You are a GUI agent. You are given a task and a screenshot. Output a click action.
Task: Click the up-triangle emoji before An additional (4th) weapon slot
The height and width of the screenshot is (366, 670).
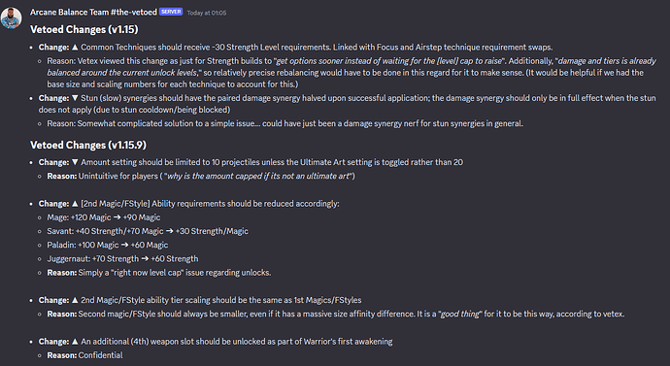point(75,341)
